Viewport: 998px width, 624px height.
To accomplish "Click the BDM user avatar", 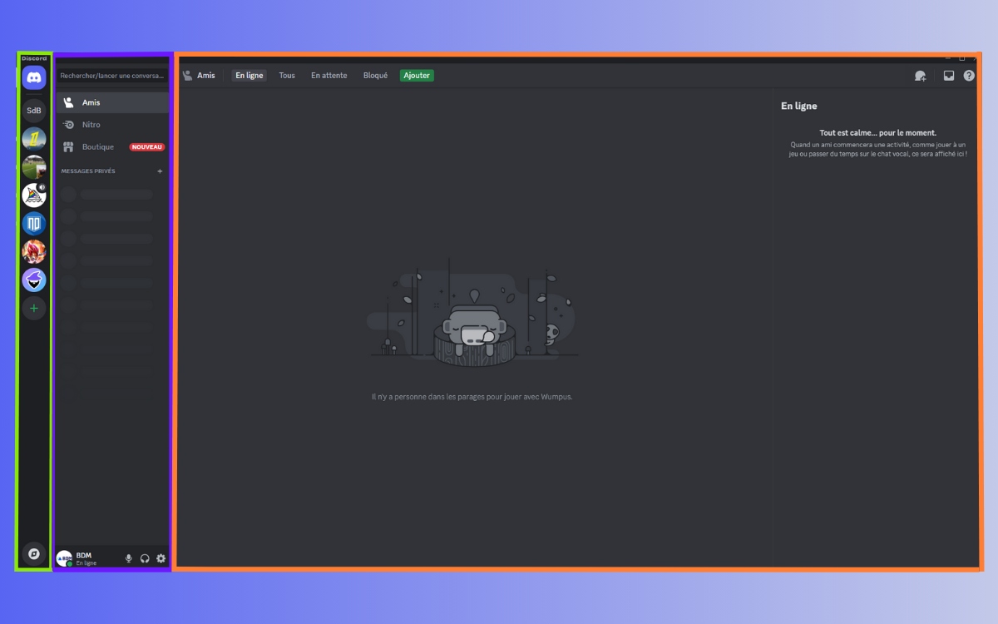I will pyautogui.click(x=64, y=558).
